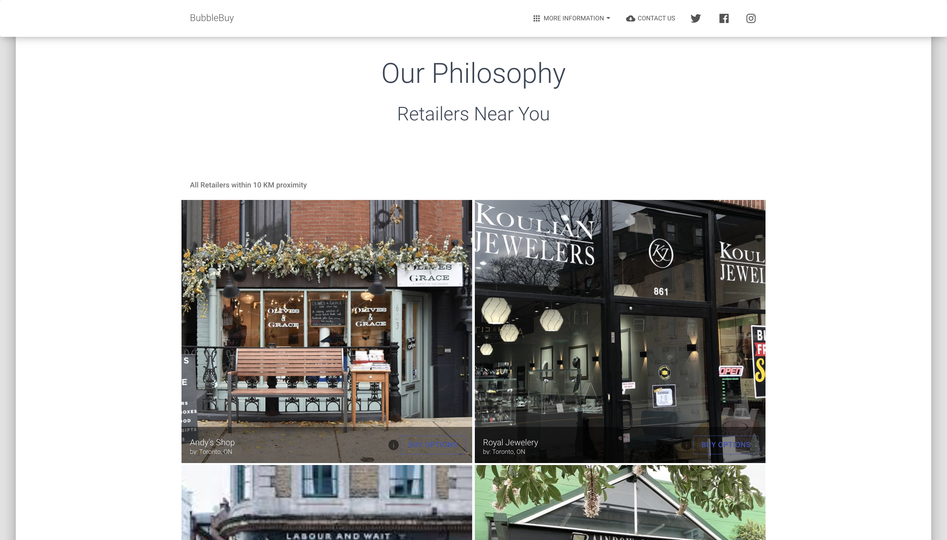The height and width of the screenshot is (540, 947).
Task: Open the Labour and Wait store image
Action: tap(327, 503)
